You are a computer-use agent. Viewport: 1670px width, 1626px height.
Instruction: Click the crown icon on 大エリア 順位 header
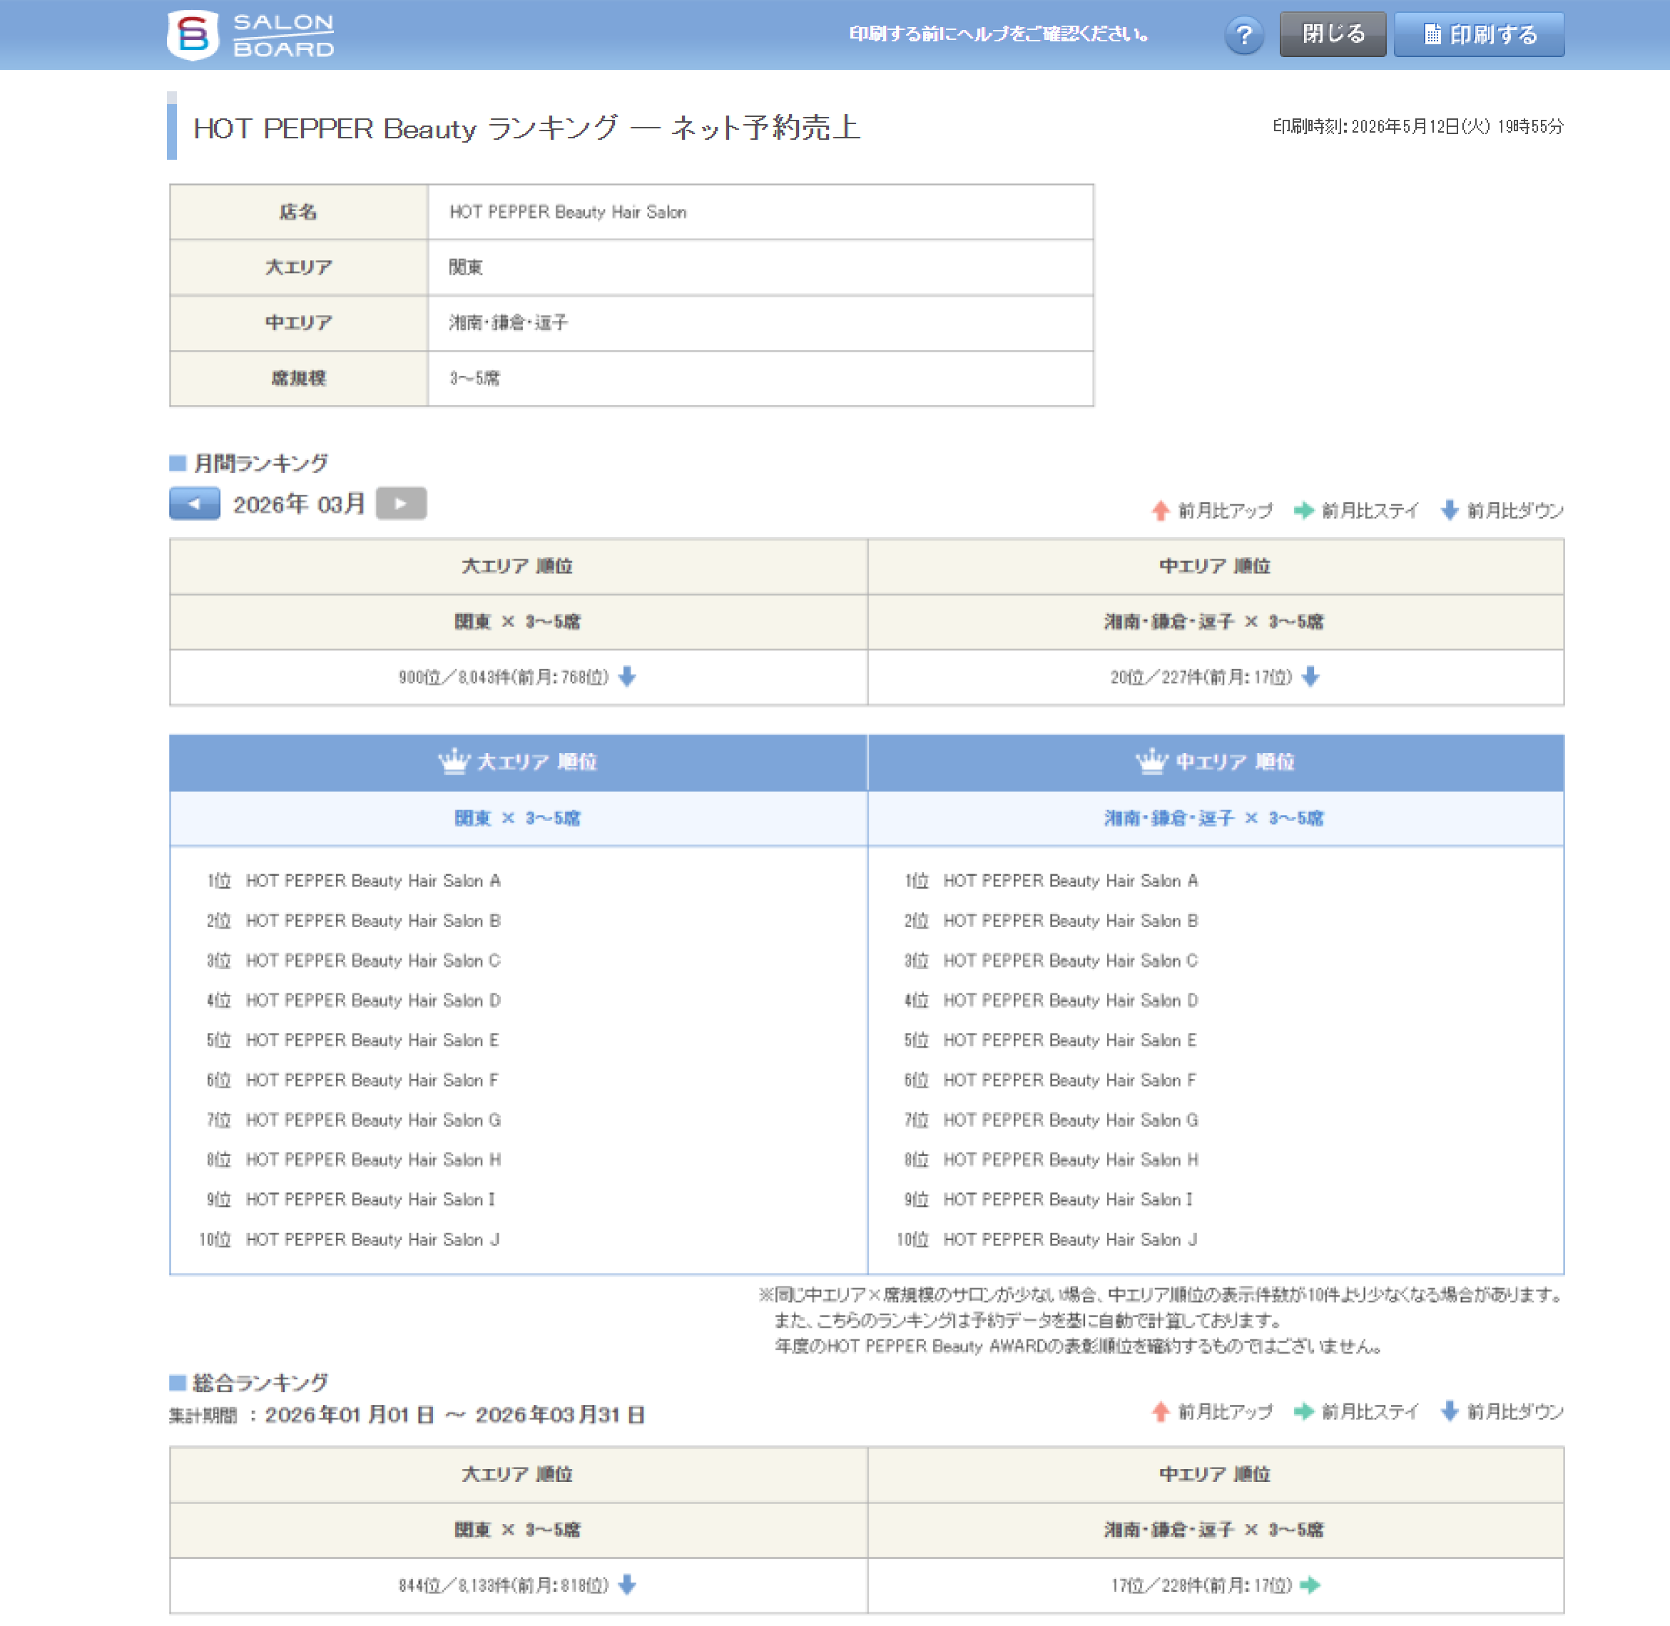[x=454, y=760]
